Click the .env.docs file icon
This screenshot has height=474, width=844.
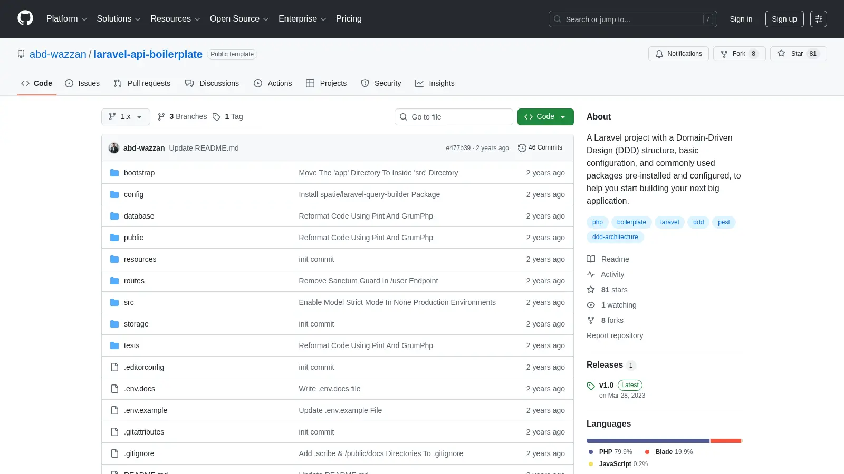114,389
